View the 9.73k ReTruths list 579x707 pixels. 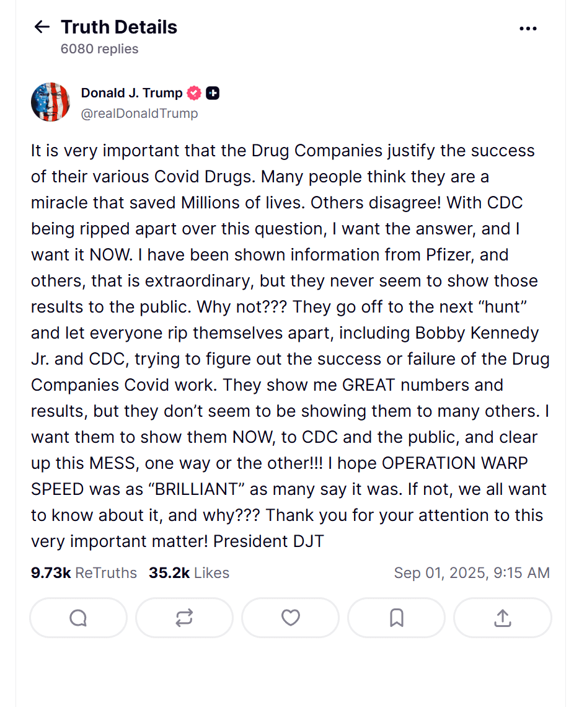tap(84, 573)
